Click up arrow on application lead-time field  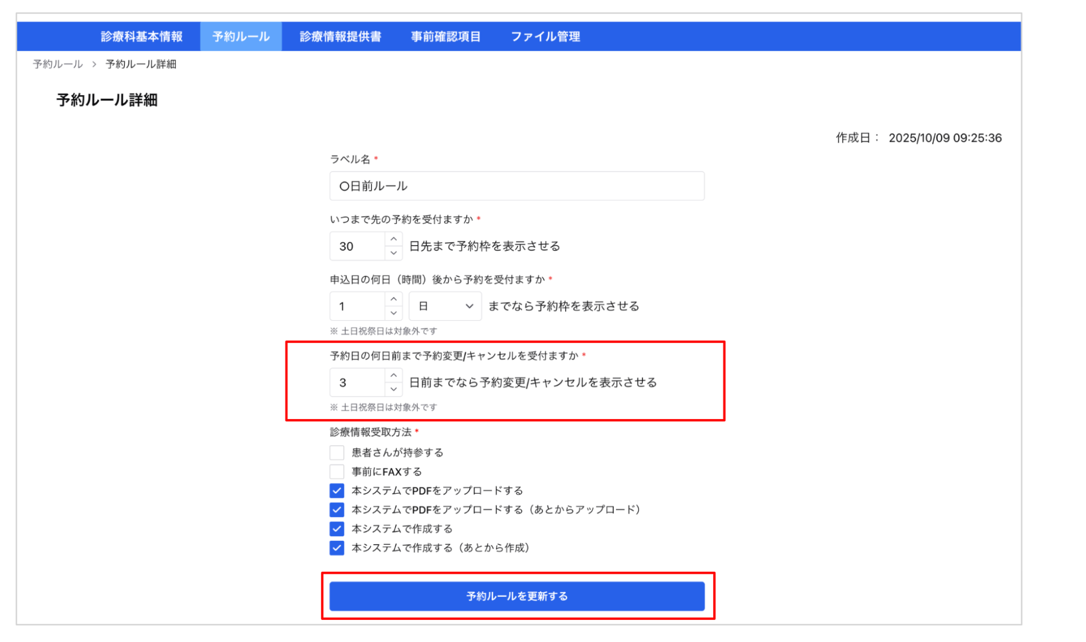(394, 299)
